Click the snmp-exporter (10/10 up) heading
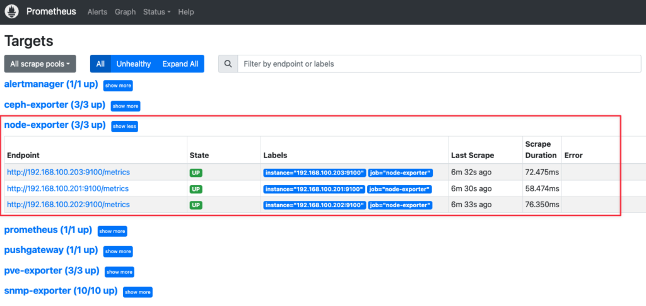Image resolution: width=646 pixels, height=306 pixels. 61,291
